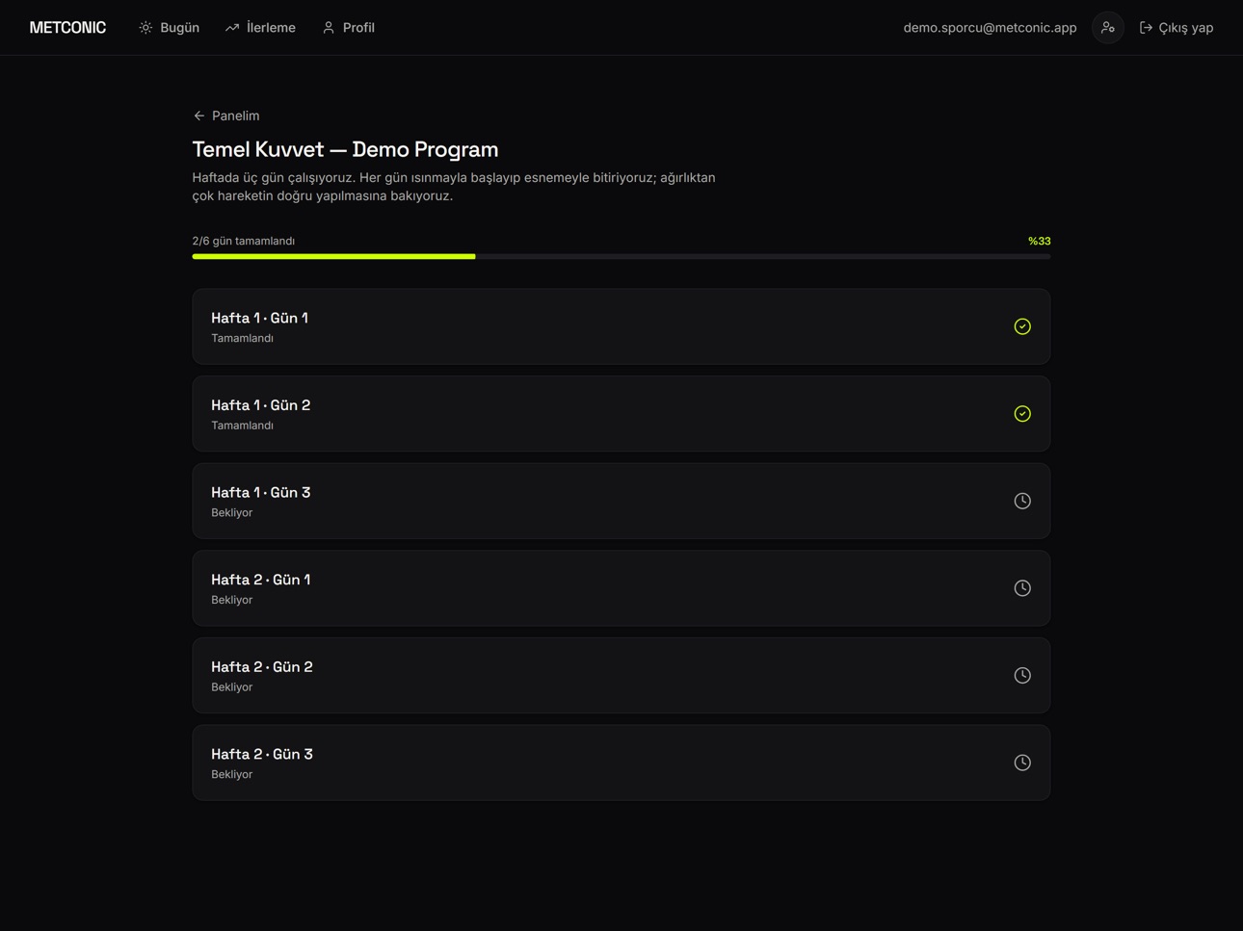Click the 2/6 gün tamamlandı label
Screen dimensions: 1243x931
coord(244,241)
